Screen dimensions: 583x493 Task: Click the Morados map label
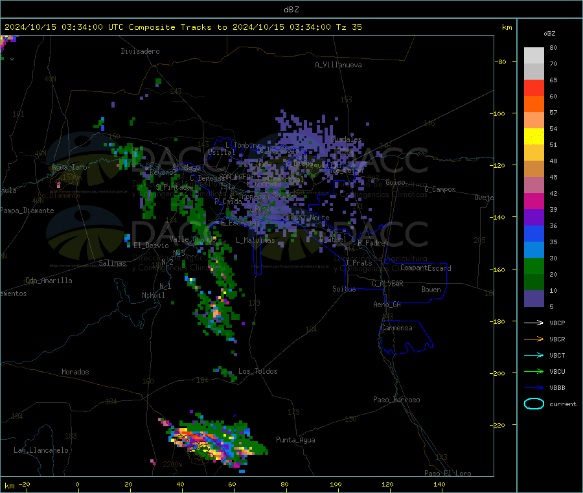pos(75,372)
